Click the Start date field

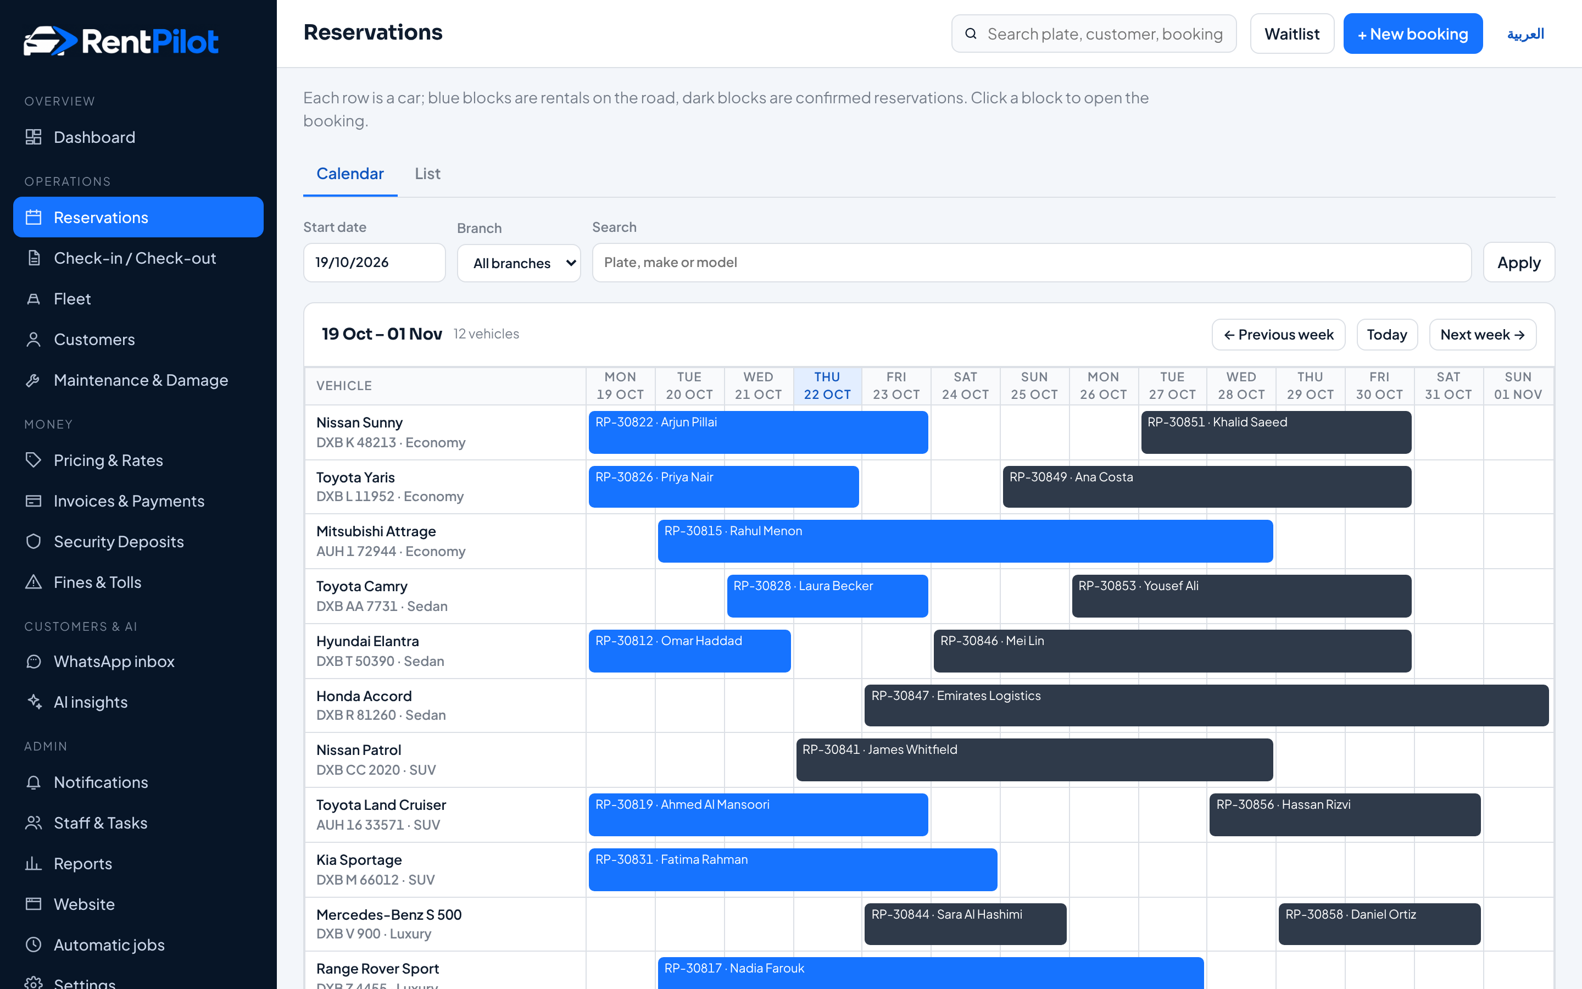click(x=374, y=262)
